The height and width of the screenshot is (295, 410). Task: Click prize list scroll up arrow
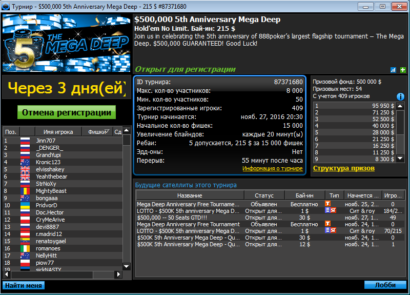(x=400, y=106)
